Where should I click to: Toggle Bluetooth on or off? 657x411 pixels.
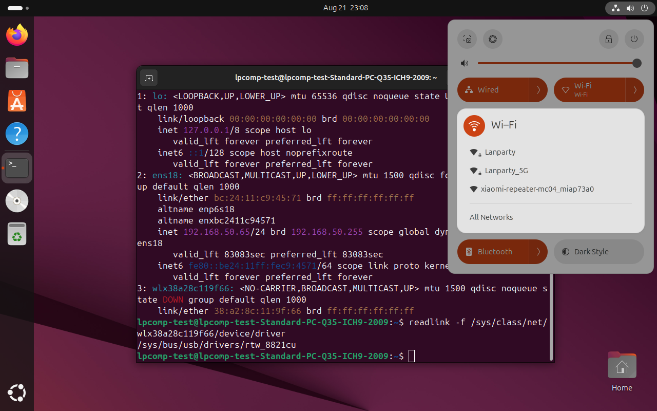[x=493, y=252]
